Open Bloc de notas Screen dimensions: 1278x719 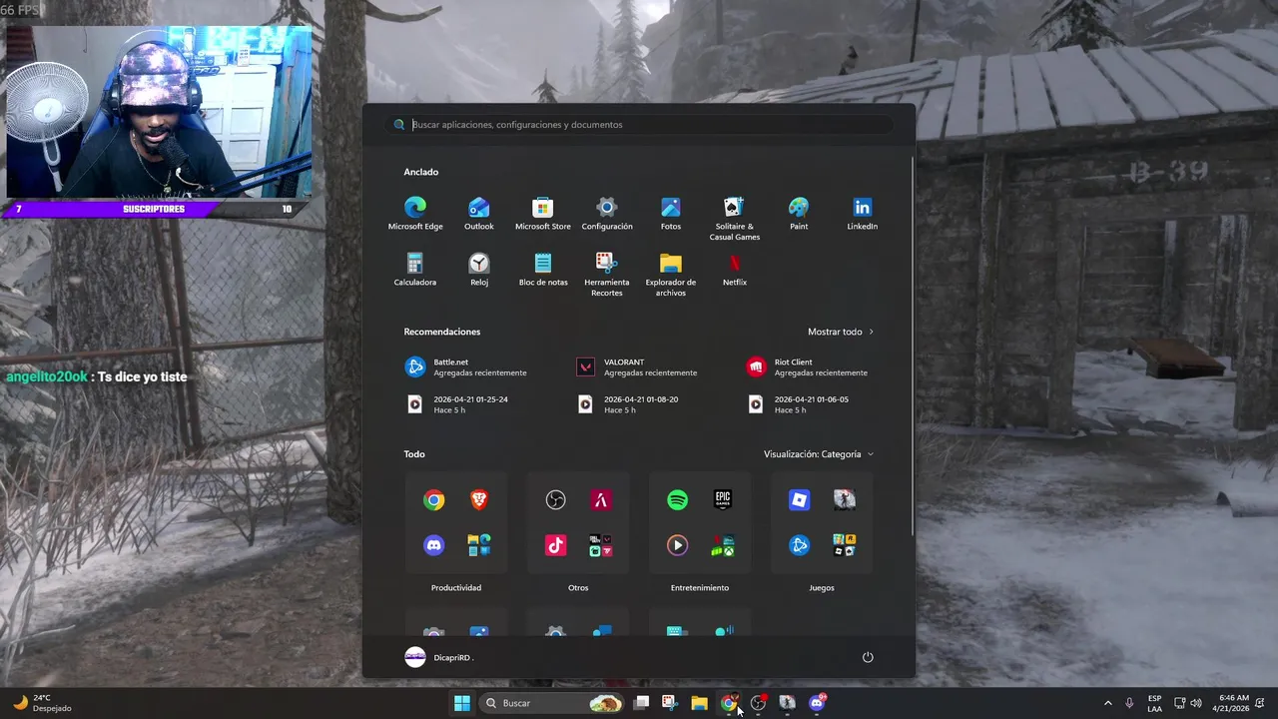[x=543, y=270]
